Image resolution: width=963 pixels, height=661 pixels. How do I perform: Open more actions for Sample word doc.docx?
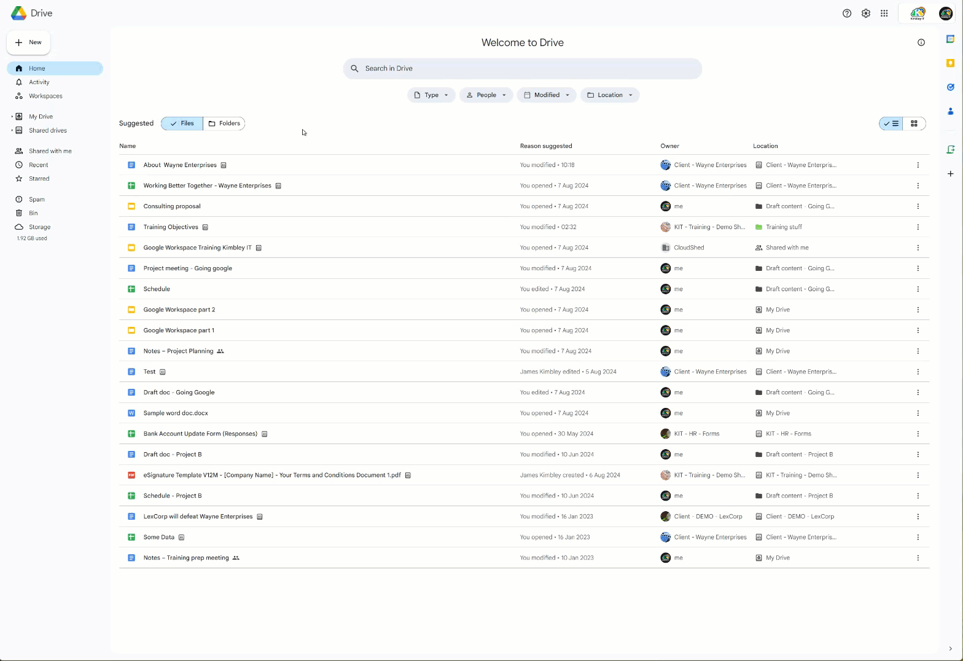pos(918,413)
